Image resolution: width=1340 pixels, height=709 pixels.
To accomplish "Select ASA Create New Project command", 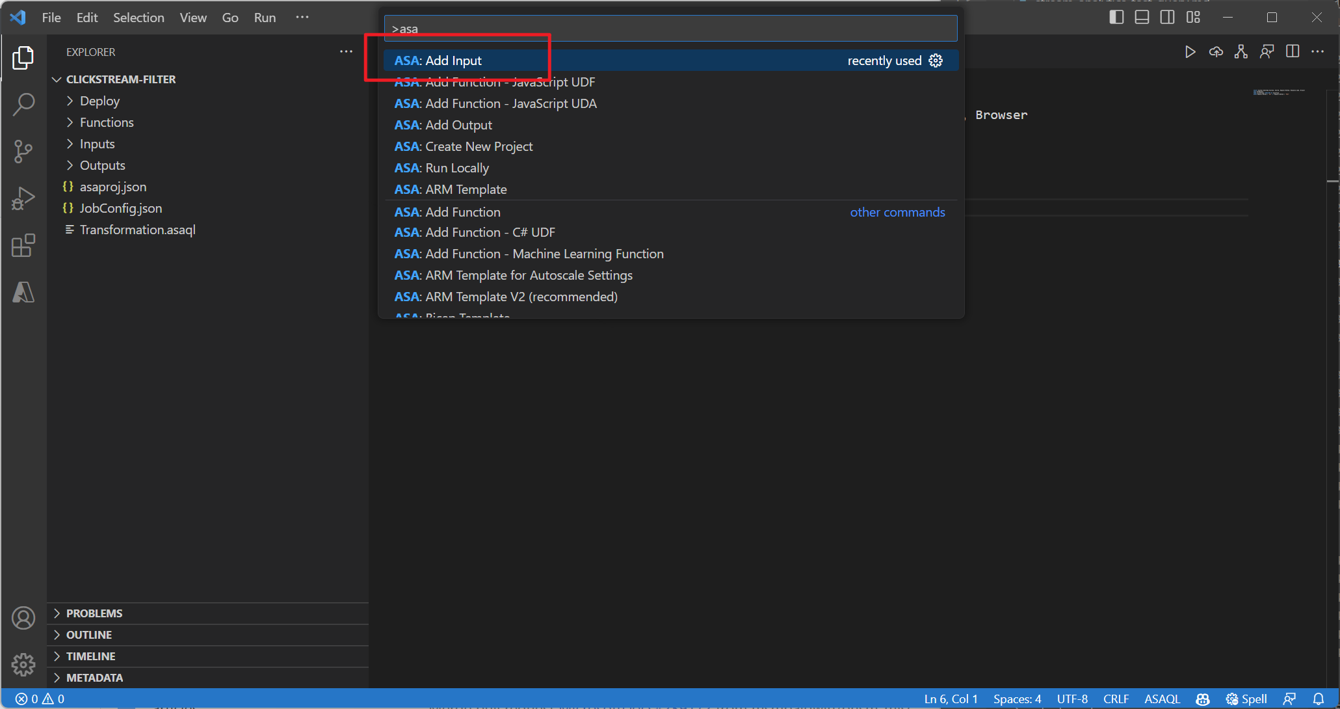I will 464,146.
